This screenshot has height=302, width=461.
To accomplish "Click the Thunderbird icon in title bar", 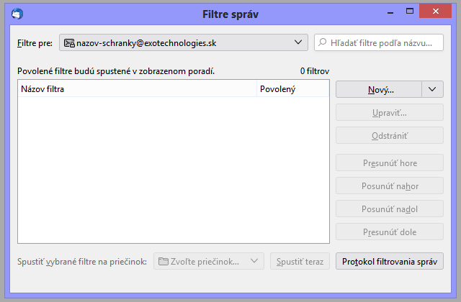I will pyautogui.click(x=17, y=14).
